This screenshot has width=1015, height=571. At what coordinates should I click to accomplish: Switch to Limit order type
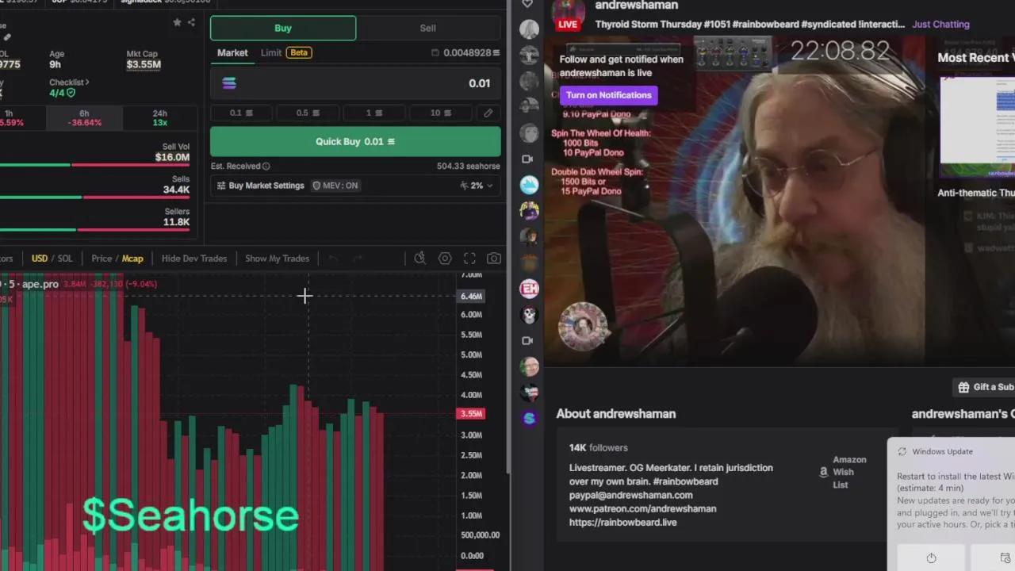(x=271, y=52)
